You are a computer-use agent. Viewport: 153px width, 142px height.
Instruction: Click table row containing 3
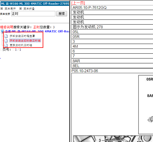pos(112,42)
